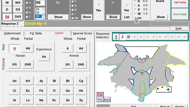The image size is (190, 107).
Task: Select the / developmental quality radio
Action: pyautogui.click(x=27, y=17)
